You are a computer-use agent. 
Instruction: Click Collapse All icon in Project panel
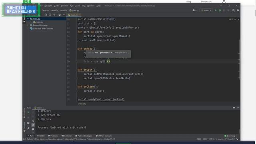(54, 15)
